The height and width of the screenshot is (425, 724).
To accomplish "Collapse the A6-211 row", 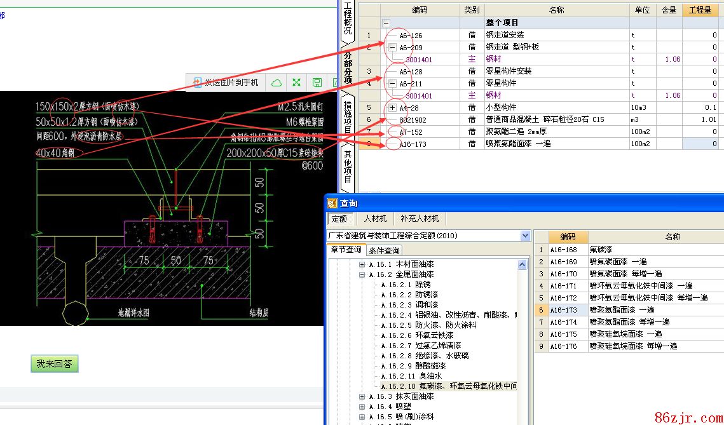I will pos(392,83).
